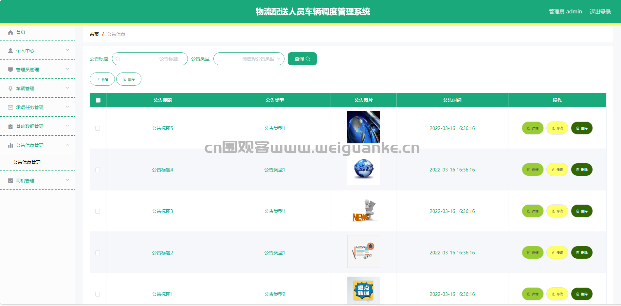Open 详情 for 公告标题5 row
Viewport: 621px width, 306px height.
coord(533,128)
